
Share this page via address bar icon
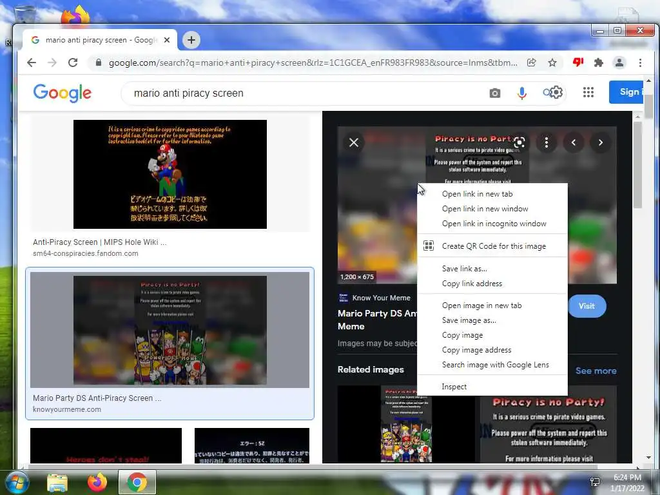coord(532,63)
